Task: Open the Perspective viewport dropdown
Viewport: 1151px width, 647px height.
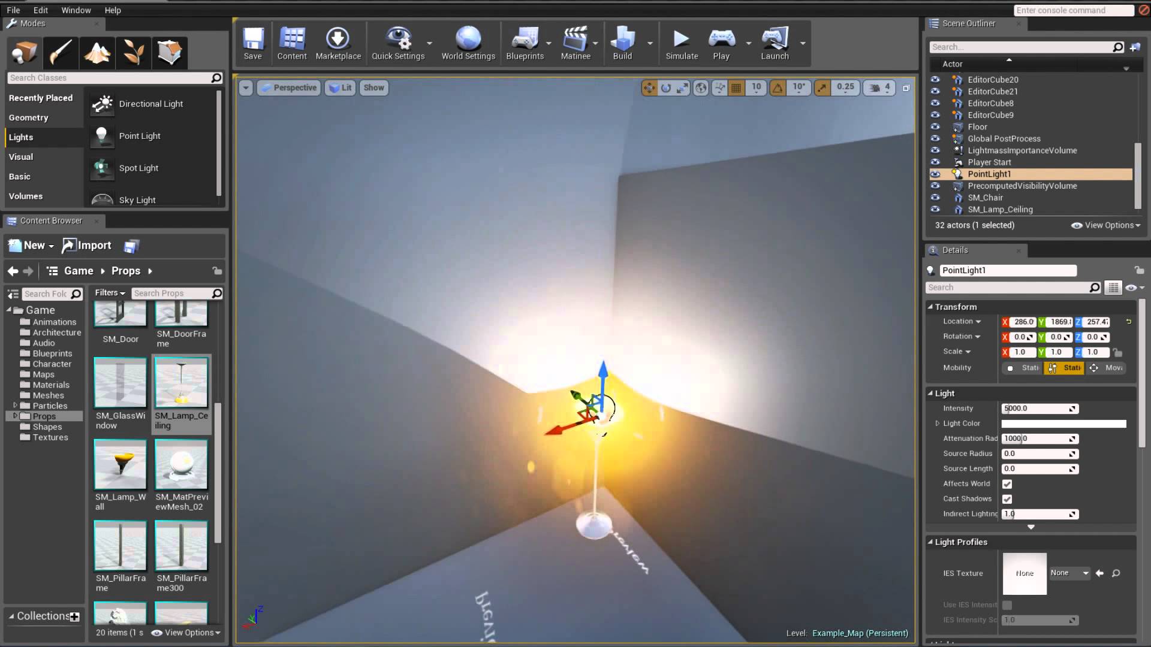Action: click(288, 87)
